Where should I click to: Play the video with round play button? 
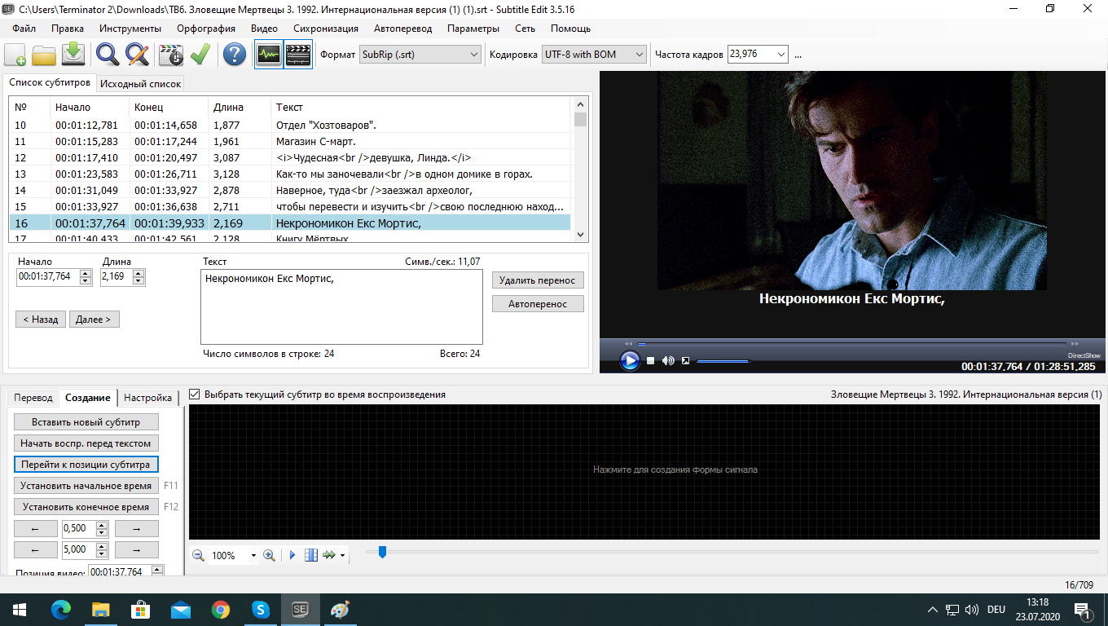tap(630, 360)
